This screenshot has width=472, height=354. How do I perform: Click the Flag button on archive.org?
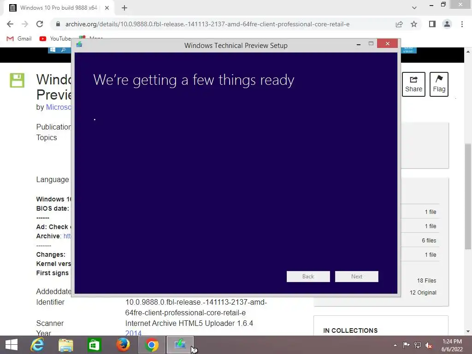(439, 84)
